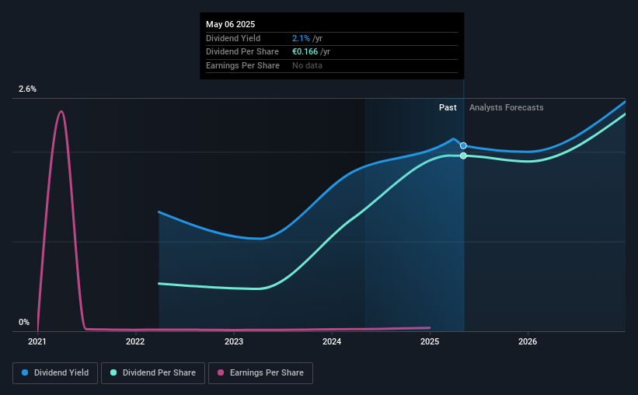Click the 2025 x-axis label

[x=430, y=341]
